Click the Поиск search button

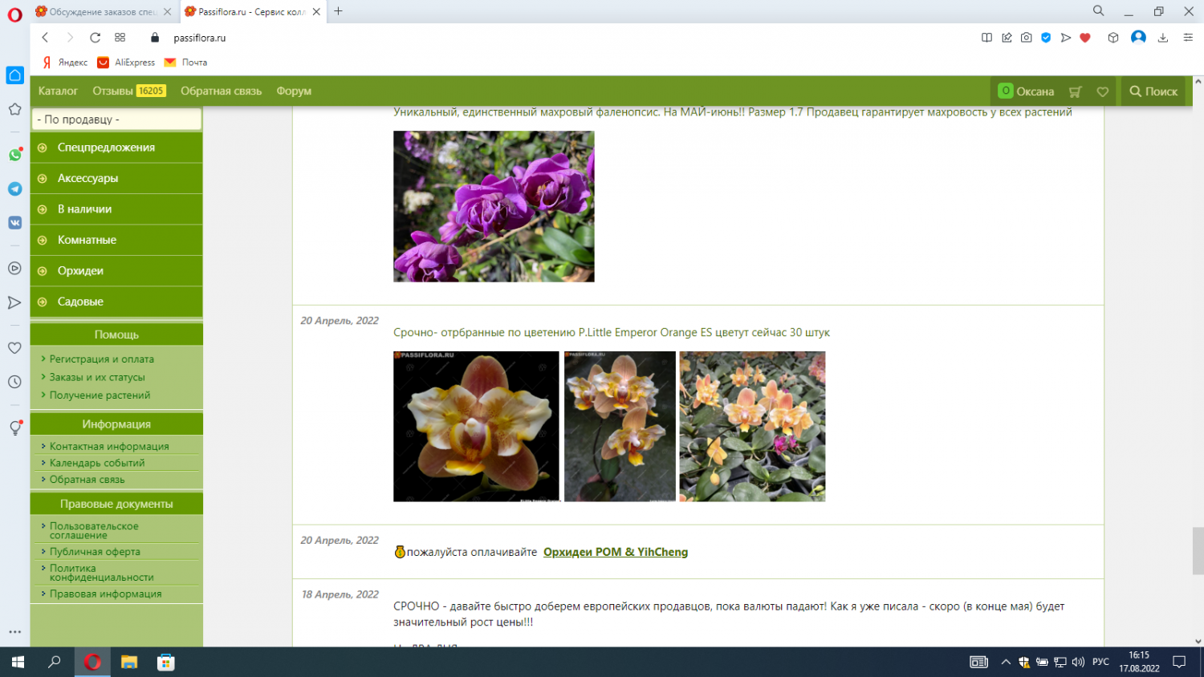click(1153, 91)
